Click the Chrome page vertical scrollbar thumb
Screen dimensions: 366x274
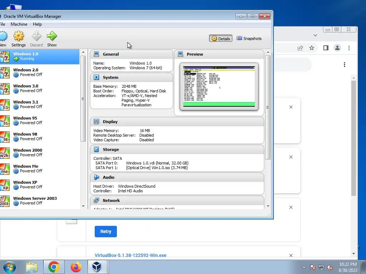(353, 138)
